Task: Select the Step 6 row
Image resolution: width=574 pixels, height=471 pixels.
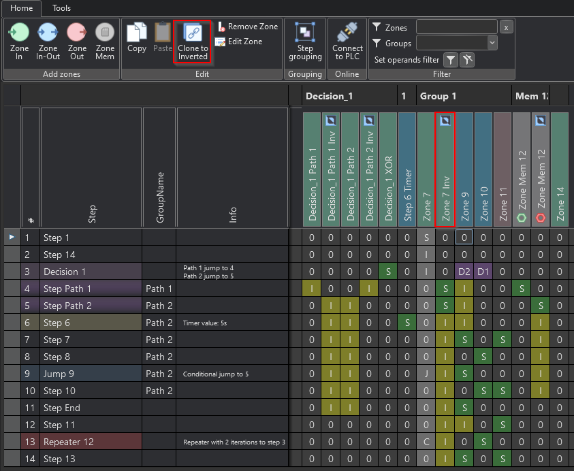Action: (x=91, y=323)
